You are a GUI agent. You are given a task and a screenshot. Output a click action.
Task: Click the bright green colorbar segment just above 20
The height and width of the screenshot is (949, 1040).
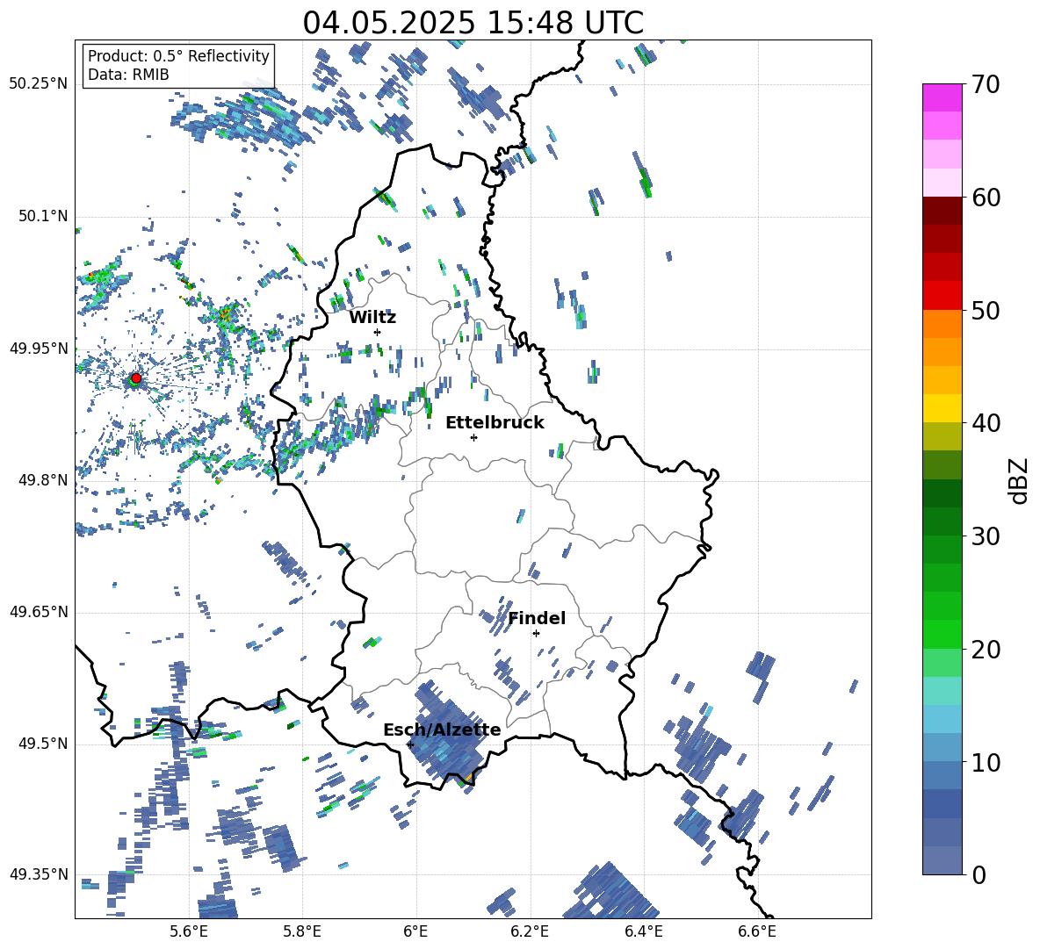point(942,634)
